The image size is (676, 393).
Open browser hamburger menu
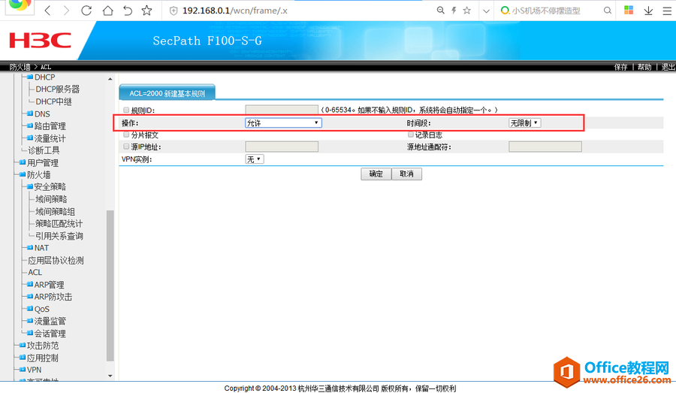pyautogui.click(x=667, y=11)
